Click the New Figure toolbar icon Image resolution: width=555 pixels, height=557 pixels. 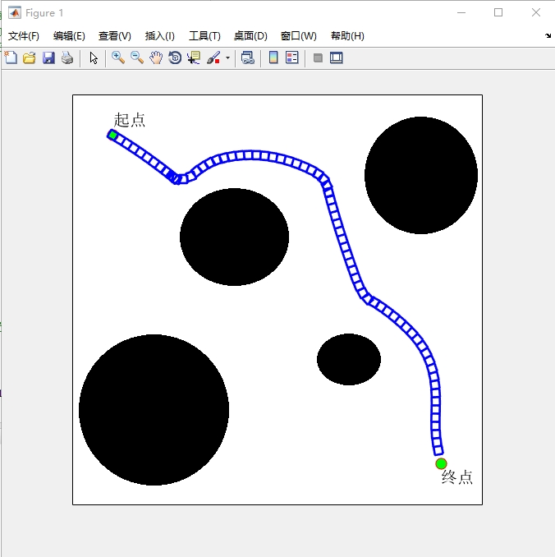(x=11, y=58)
